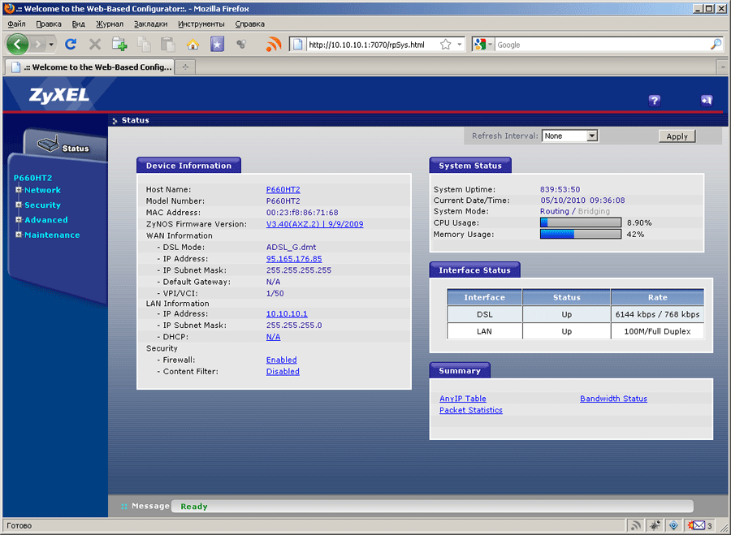
Task: Expand the Maintenance tree menu
Action: (19, 235)
